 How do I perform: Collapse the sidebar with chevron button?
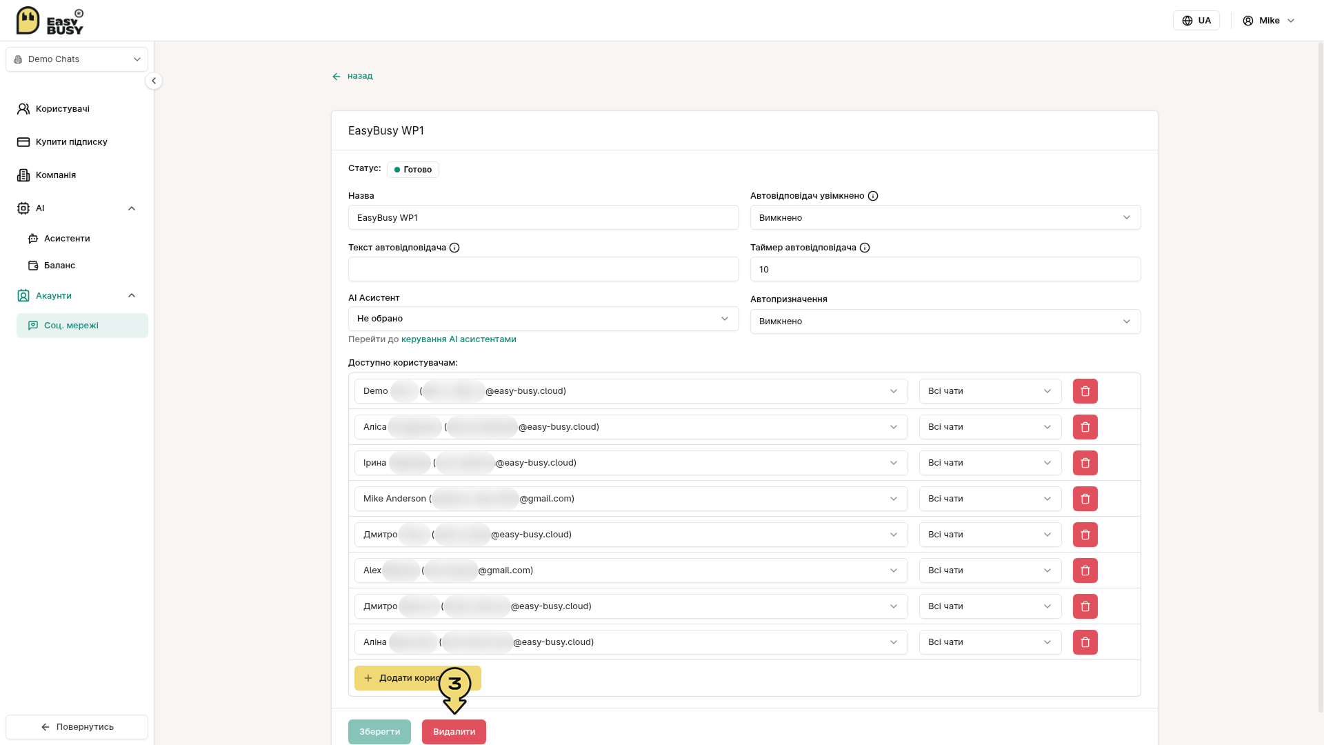(x=154, y=81)
